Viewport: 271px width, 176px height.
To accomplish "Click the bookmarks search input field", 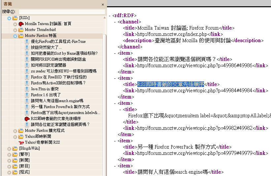I will (61, 12).
